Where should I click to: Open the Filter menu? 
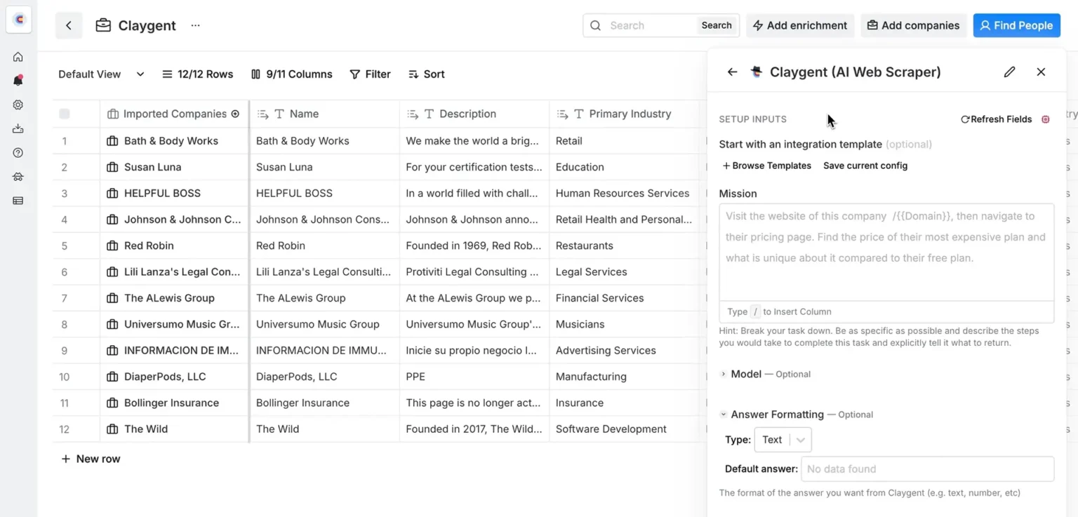point(370,74)
